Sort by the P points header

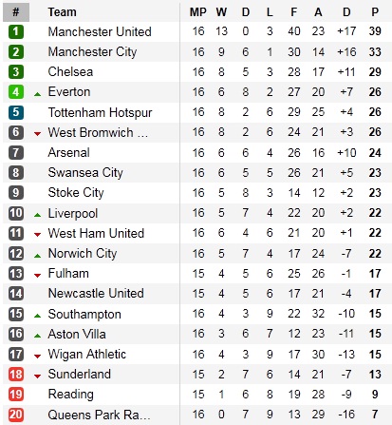click(375, 12)
